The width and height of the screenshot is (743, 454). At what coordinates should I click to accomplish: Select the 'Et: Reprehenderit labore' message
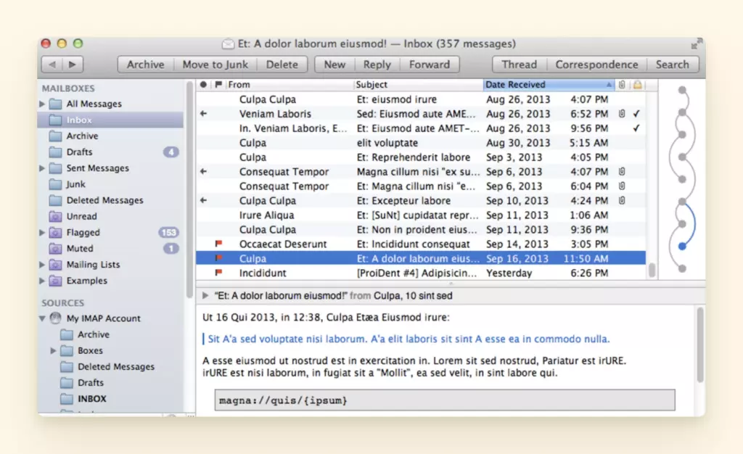tap(421, 157)
